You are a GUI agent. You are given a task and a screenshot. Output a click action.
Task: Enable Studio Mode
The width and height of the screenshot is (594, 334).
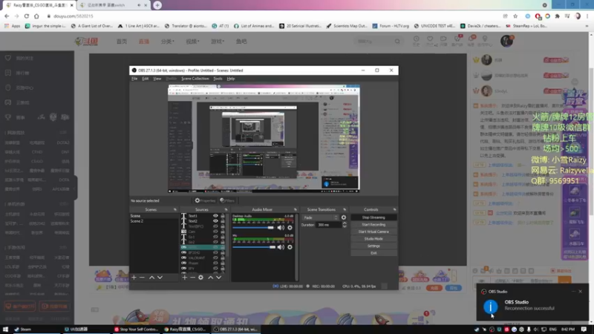pos(373,238)
